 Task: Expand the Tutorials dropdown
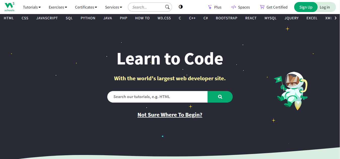point(32,7)
